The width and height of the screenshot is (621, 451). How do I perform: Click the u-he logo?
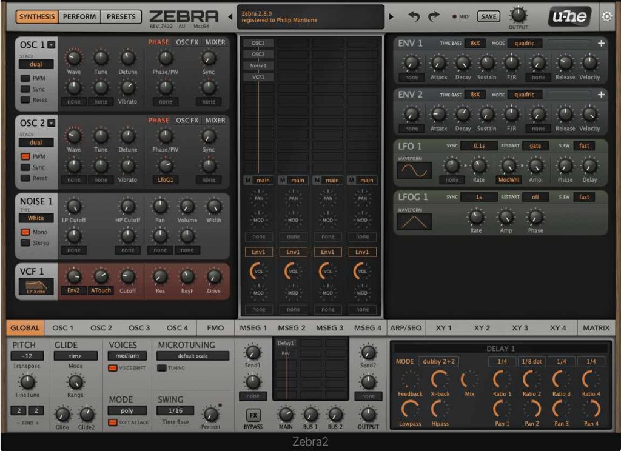(x=569, y=16)
